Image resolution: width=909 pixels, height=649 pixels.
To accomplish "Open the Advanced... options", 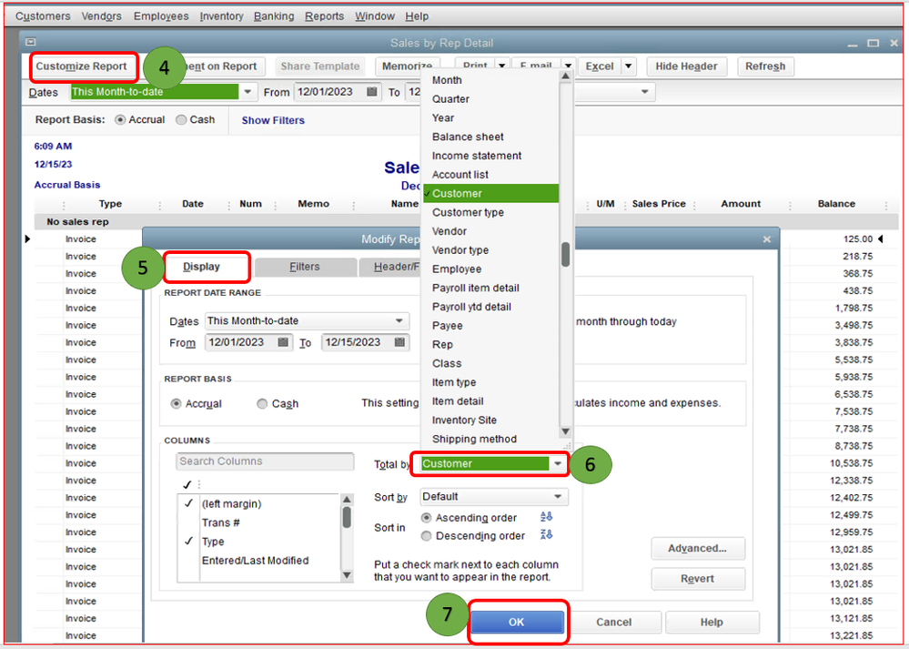I will pyautogui.click(x=697, y=549).
